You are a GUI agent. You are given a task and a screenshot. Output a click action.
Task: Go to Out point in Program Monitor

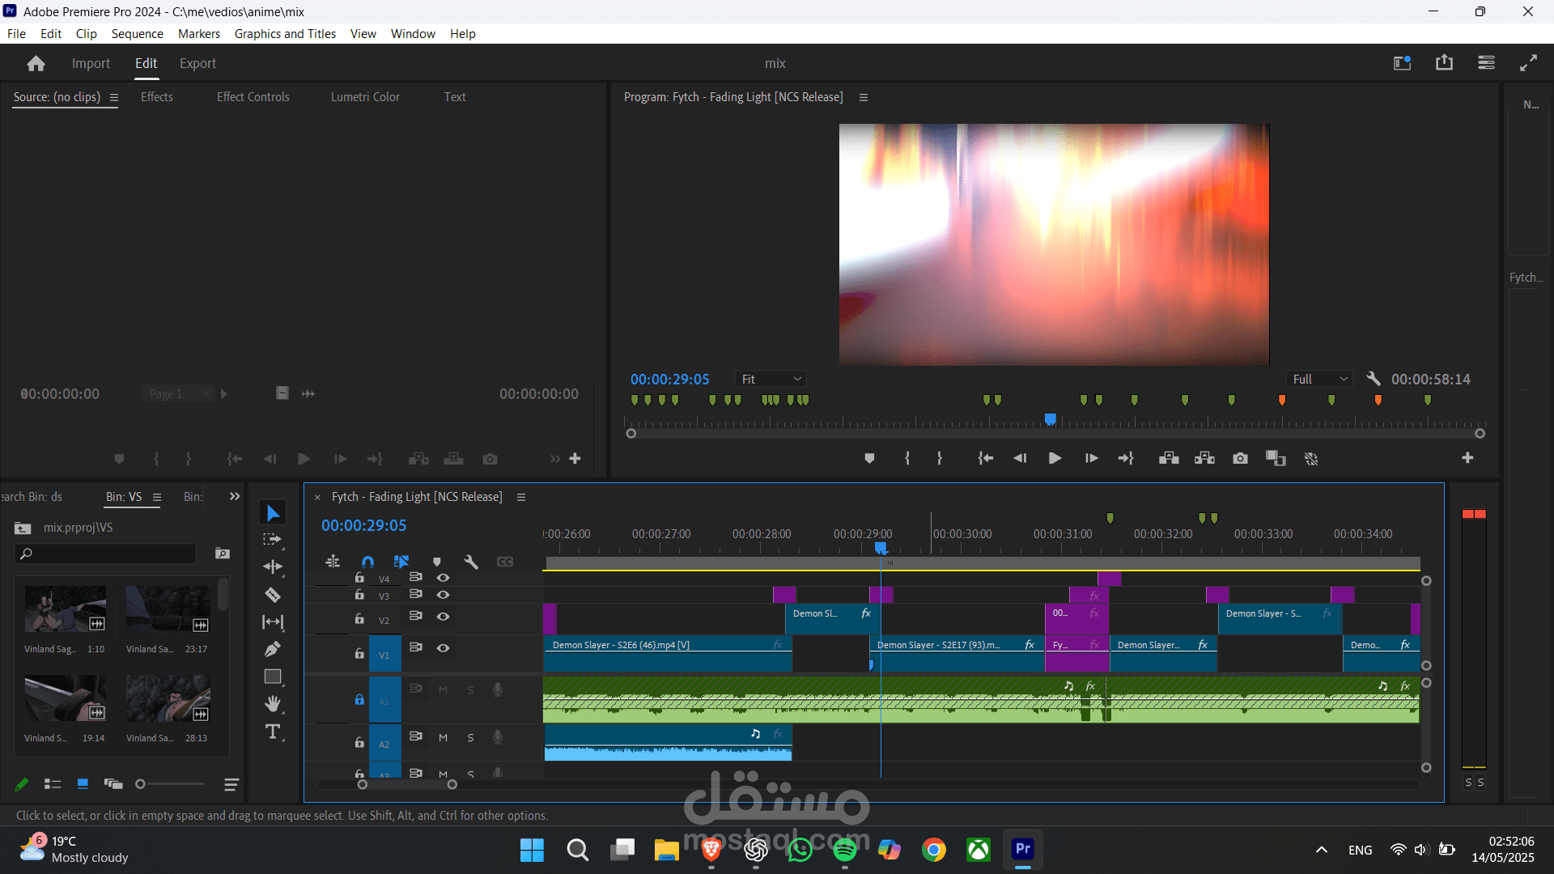[x=1126, y=459]
